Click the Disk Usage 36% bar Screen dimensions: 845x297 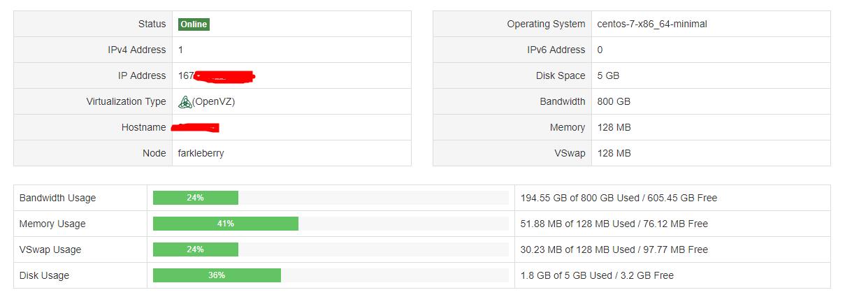(217, 275)
